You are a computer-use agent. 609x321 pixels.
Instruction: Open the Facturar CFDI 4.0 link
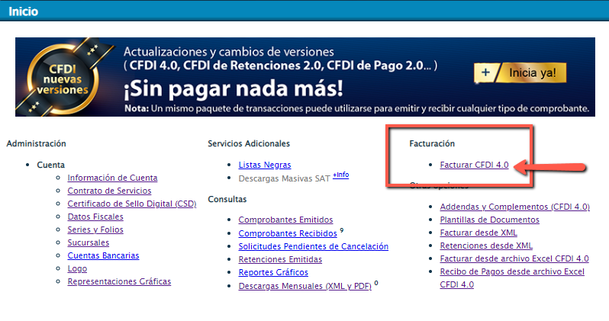pyautogui.click(x=474, y=165)
